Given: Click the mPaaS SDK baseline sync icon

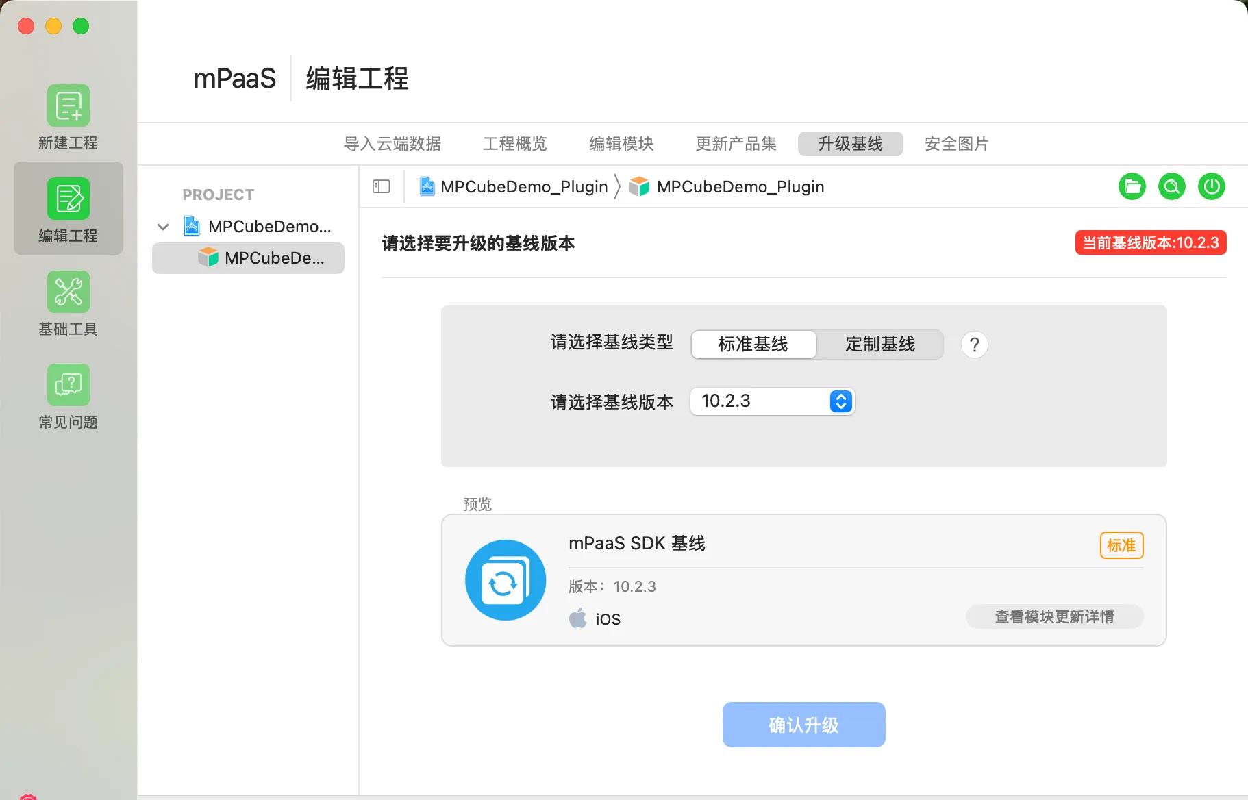Looking at the screenshot, I should pyautogui.click(x=506, y=580).
